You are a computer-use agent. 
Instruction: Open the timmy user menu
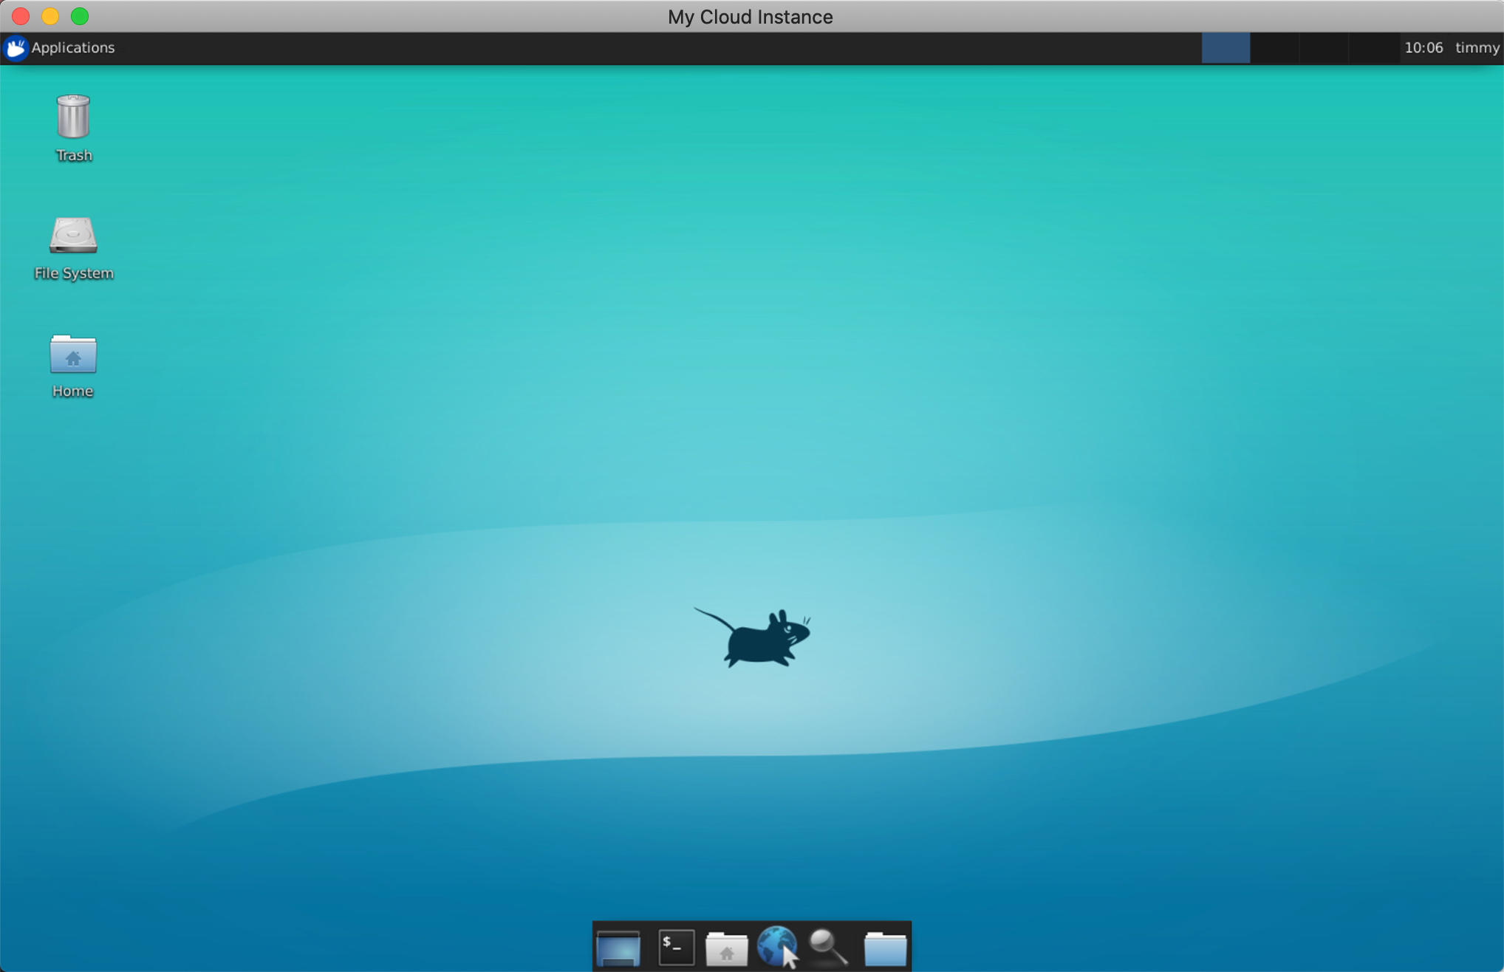pos(1477,48)
